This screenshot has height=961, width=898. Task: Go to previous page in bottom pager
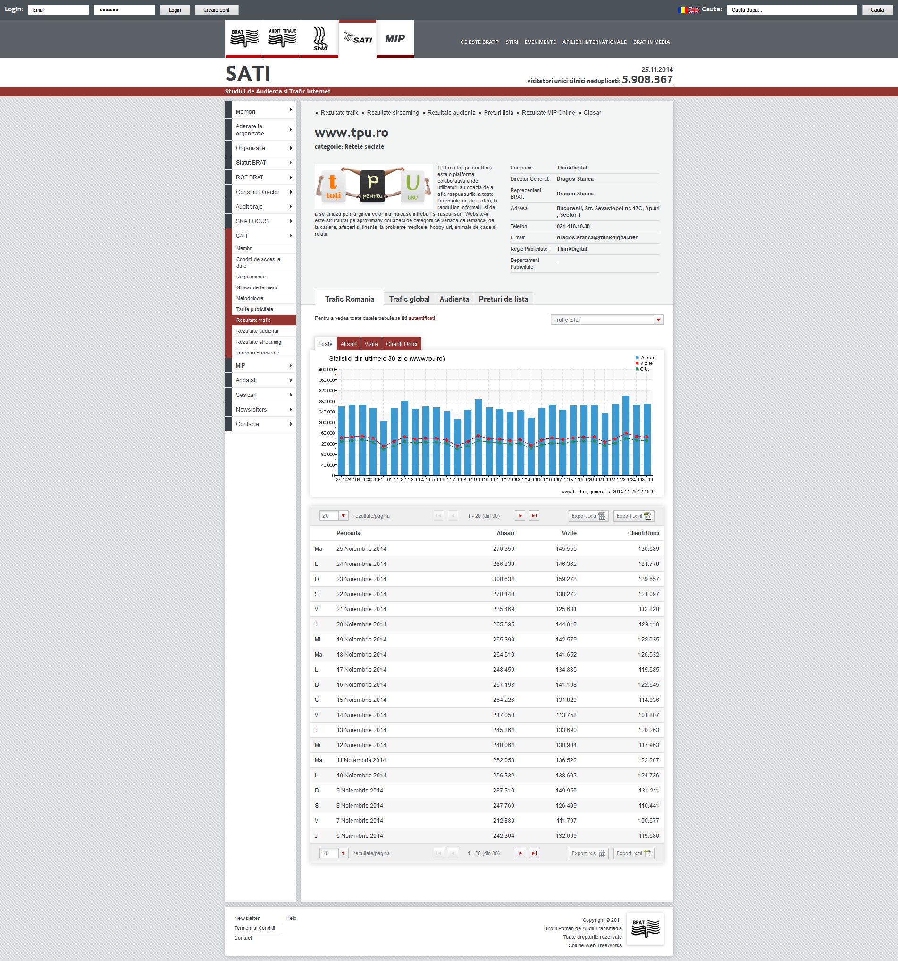point(453,853)
